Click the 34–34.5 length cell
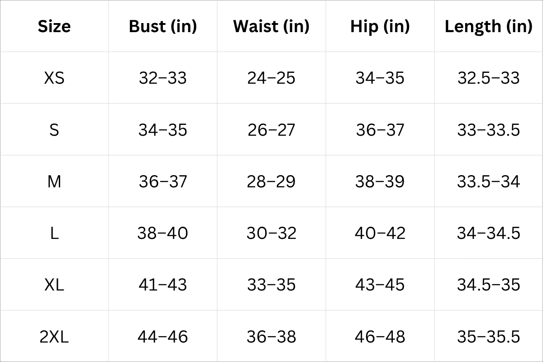The width and height of the screenshot is (543, 362). (489, 233)
